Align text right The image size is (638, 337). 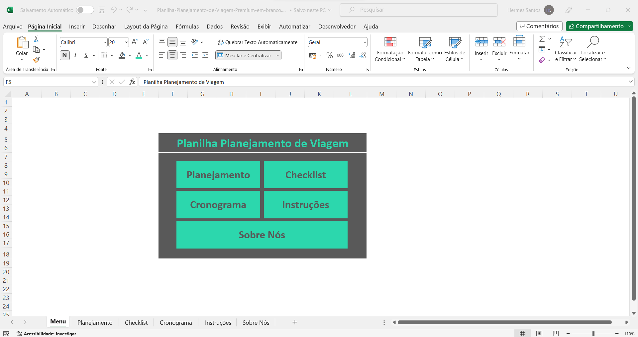(183, 55)
